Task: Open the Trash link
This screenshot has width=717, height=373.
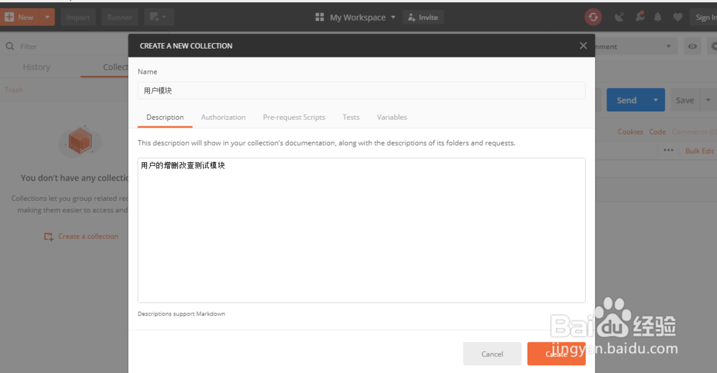Action: pos(14,90)
